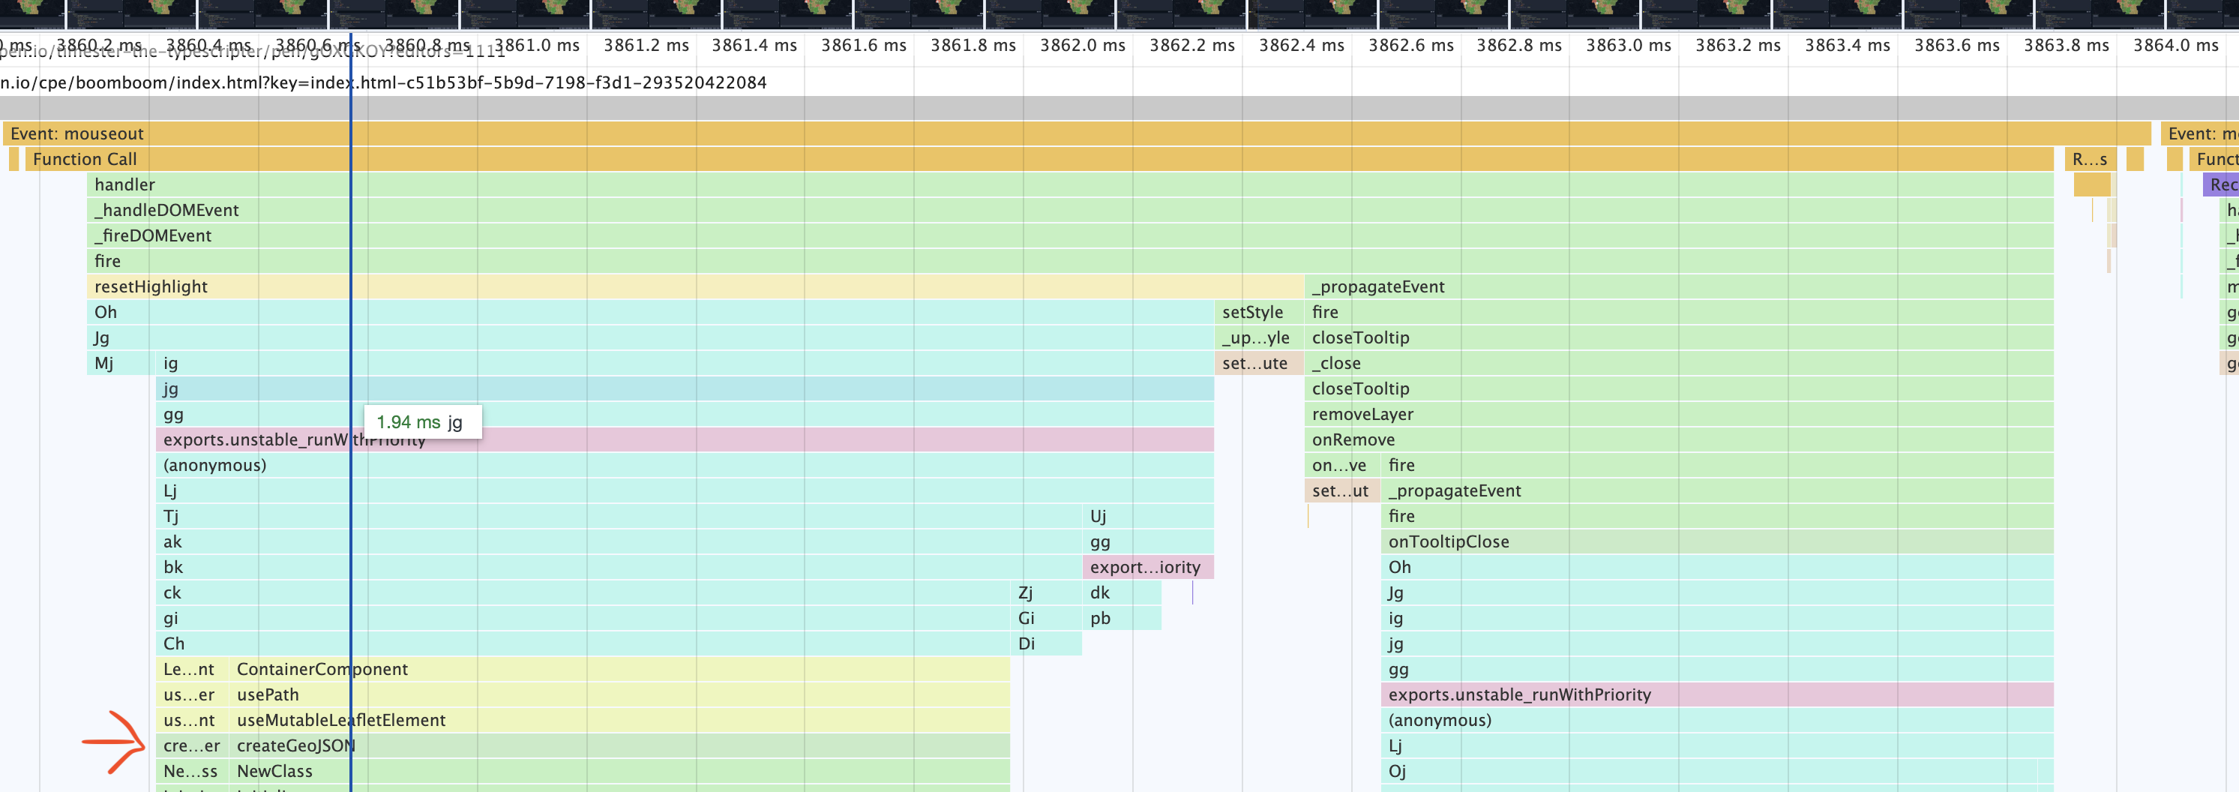Click the useMutableLeafletElement frame

click(x=619, y=720)
